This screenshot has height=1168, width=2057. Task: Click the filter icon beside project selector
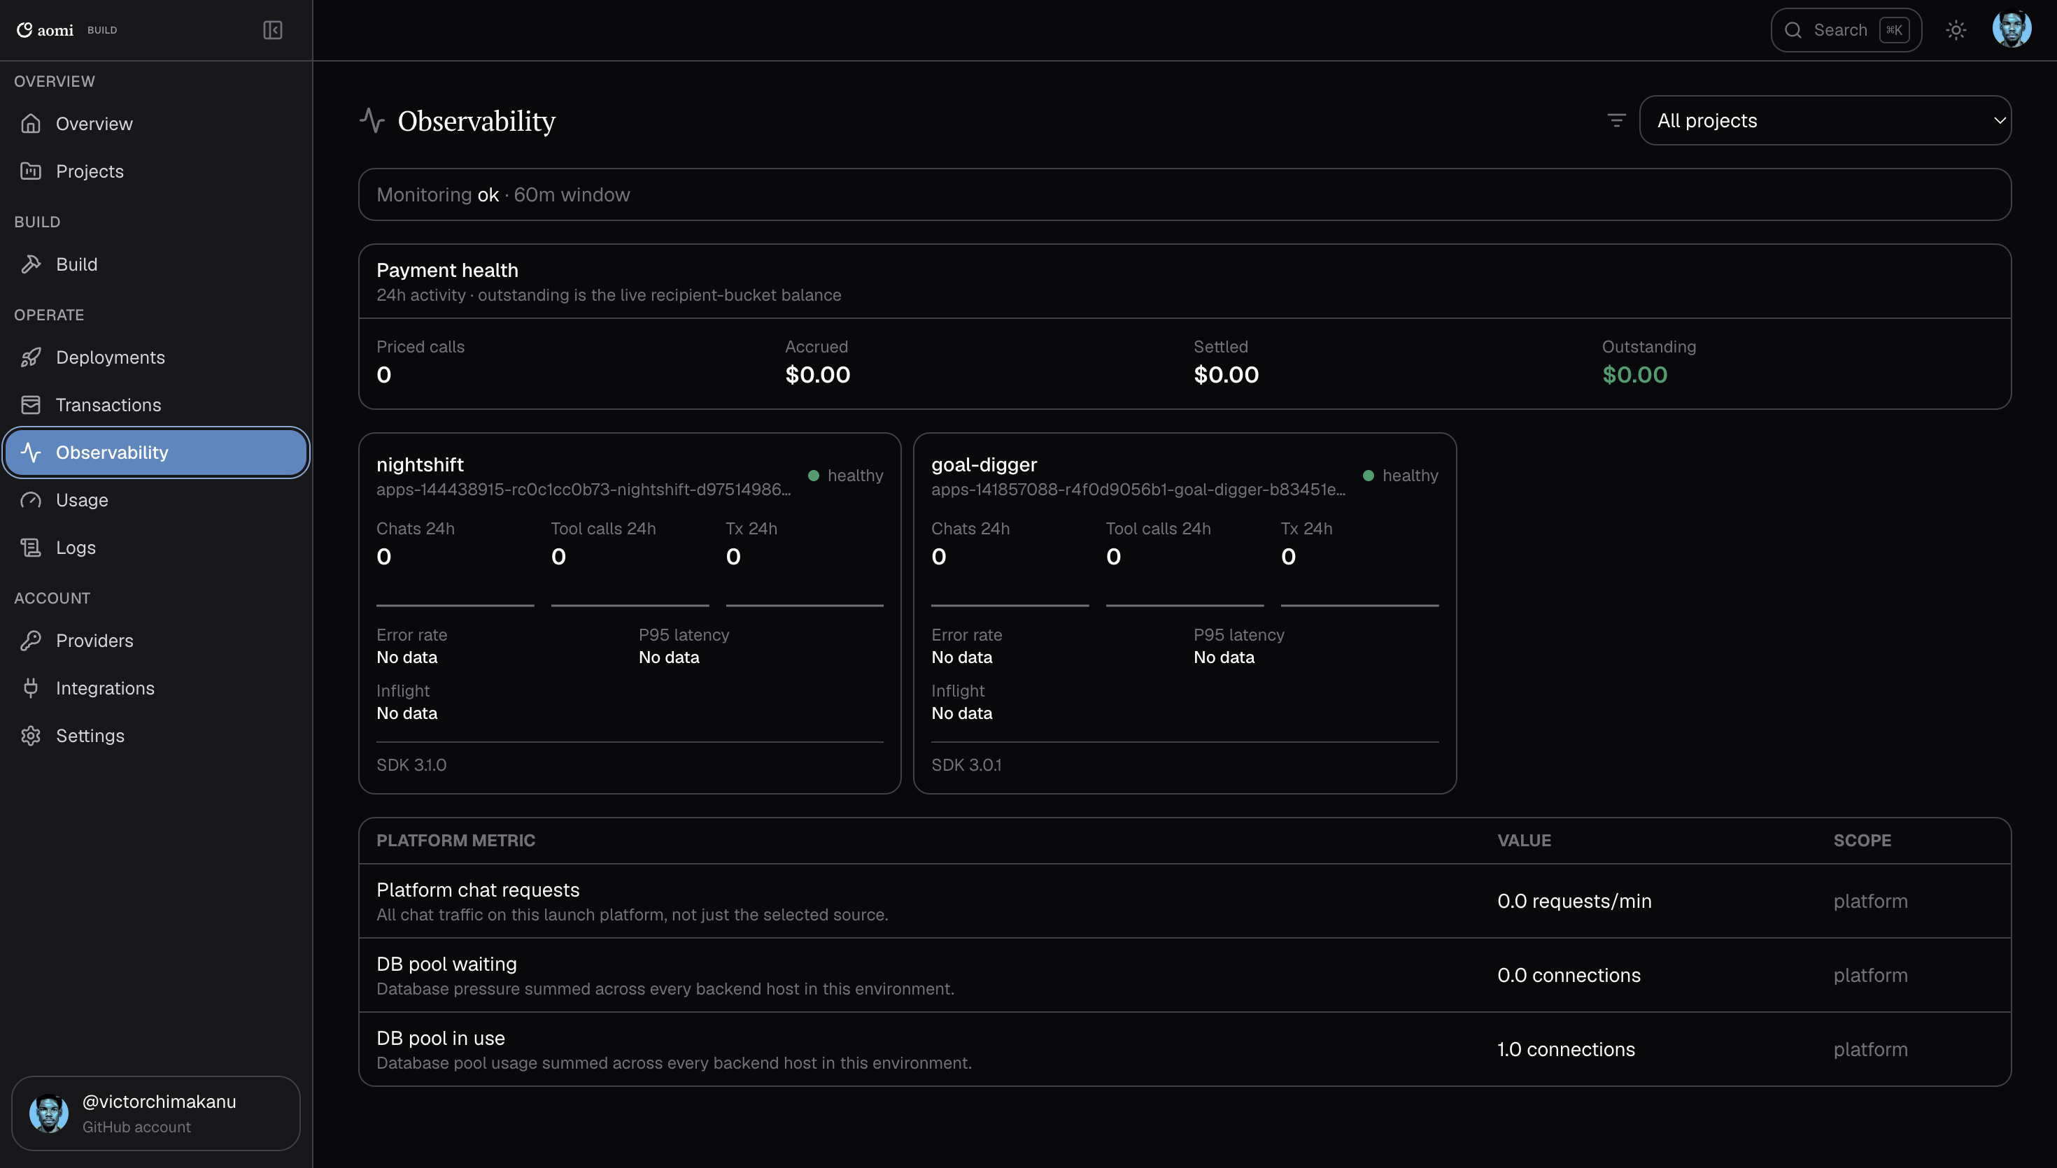pos(1616,120)
